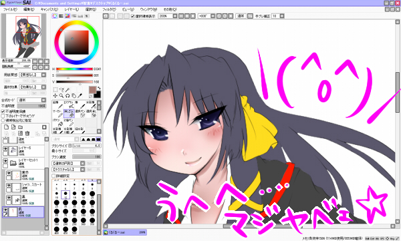Select brush size 500 preset

pos(74,230)
